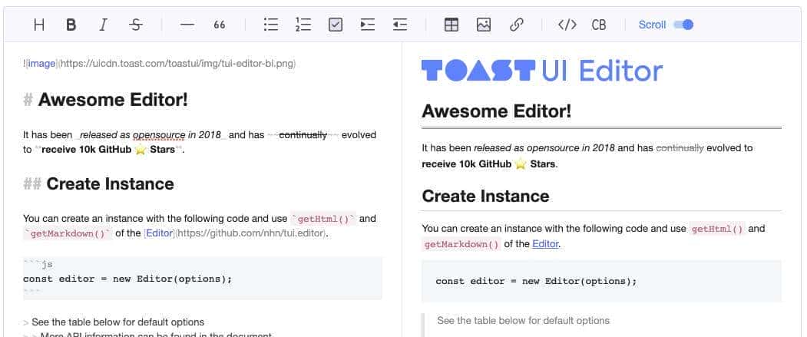Outdent the current line

pos(400,25)
